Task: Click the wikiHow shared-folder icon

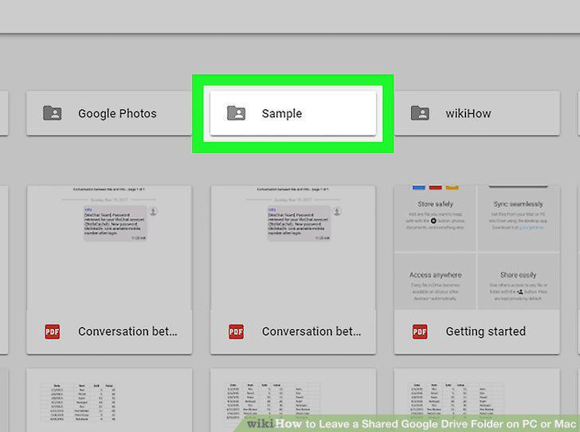Action: point(420,113)
